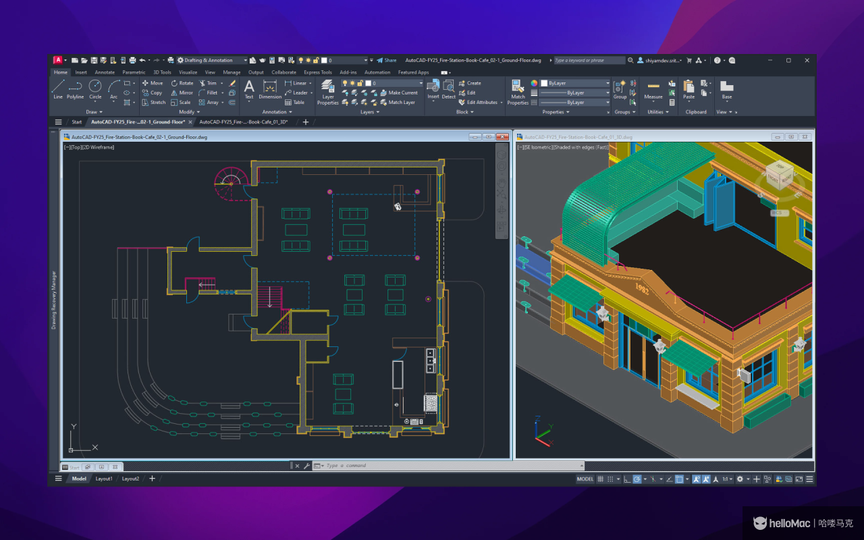Activate the Trim tool

point(208,83)
